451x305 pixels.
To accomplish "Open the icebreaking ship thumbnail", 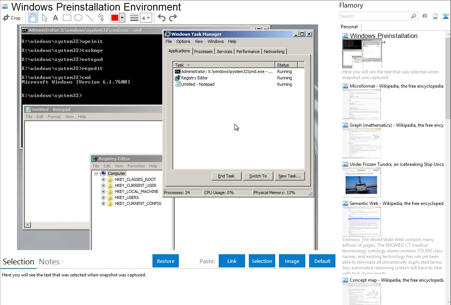I will click(361, 182).
